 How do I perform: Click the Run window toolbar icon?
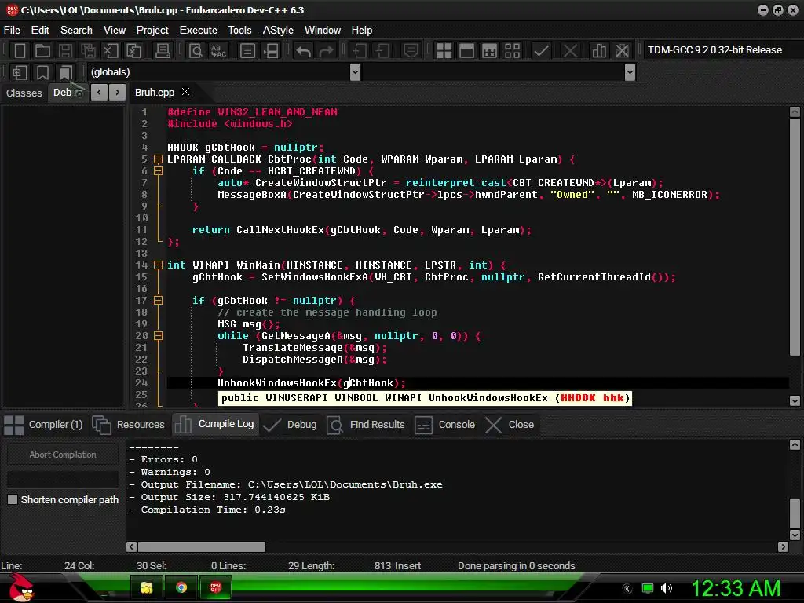[x=466, y=51]
